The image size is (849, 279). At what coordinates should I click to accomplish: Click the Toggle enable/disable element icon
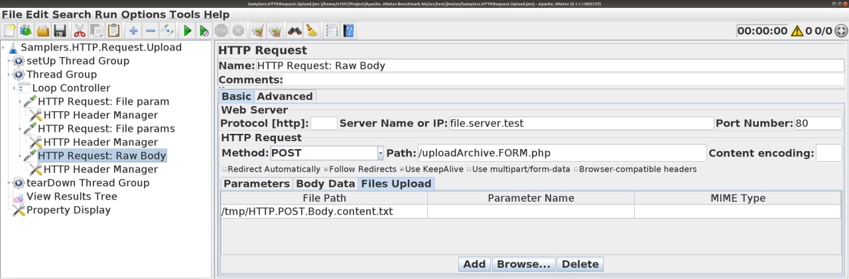(x=168, y=30)
